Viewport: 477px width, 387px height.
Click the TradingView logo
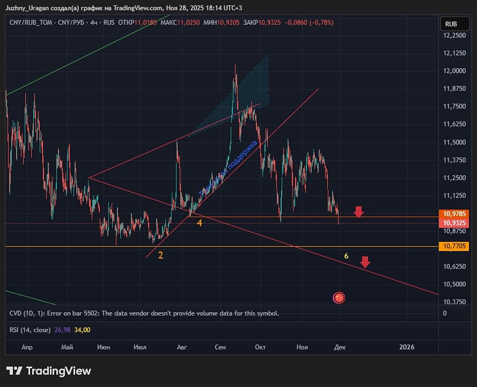pyautogui.click(x=49, y=371)
